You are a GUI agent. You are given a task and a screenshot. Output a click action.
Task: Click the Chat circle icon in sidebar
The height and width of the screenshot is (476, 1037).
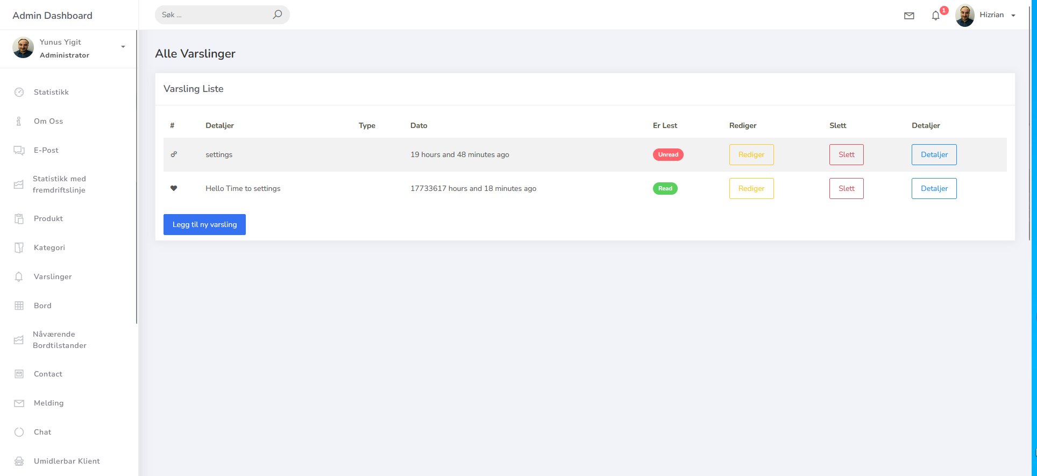click(x=19, y=432)
